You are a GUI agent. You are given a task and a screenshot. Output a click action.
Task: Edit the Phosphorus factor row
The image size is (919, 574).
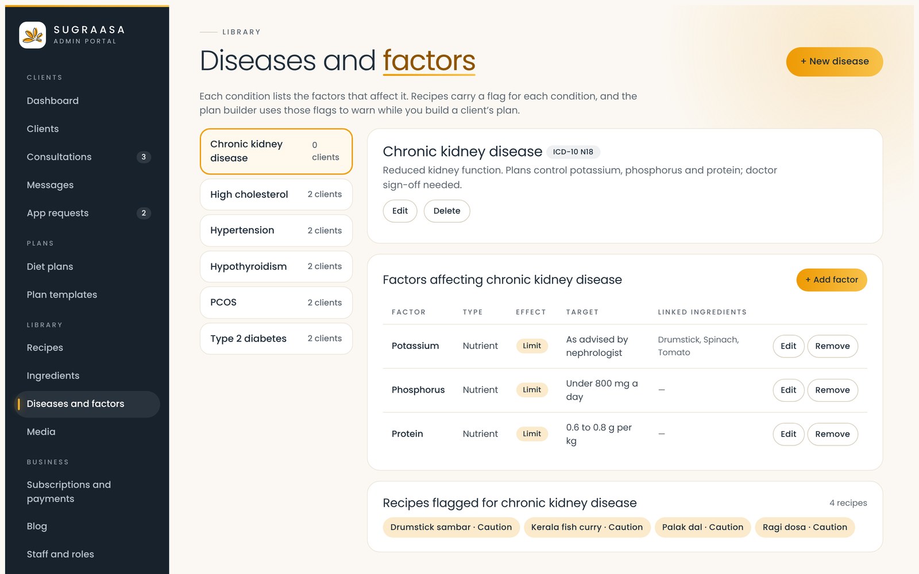pos(788,390)
